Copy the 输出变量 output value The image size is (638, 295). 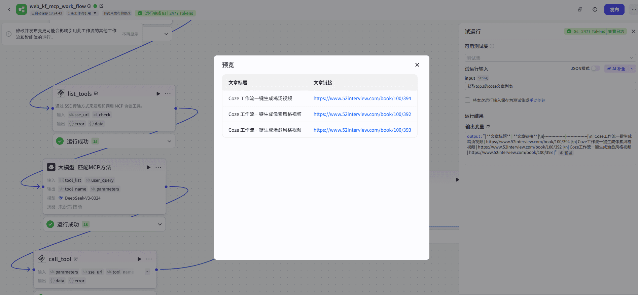[x=488, y=127]
